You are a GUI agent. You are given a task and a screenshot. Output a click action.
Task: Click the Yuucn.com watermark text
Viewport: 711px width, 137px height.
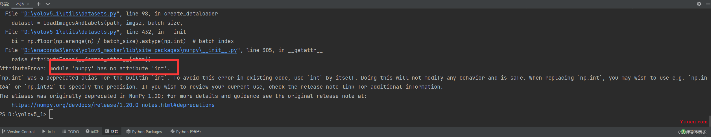coord(694,122)
